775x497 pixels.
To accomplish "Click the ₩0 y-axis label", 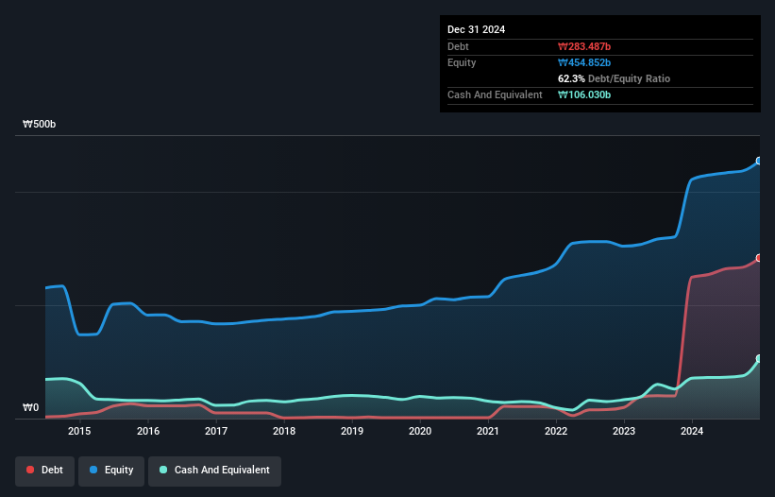I will coord(30,407).
